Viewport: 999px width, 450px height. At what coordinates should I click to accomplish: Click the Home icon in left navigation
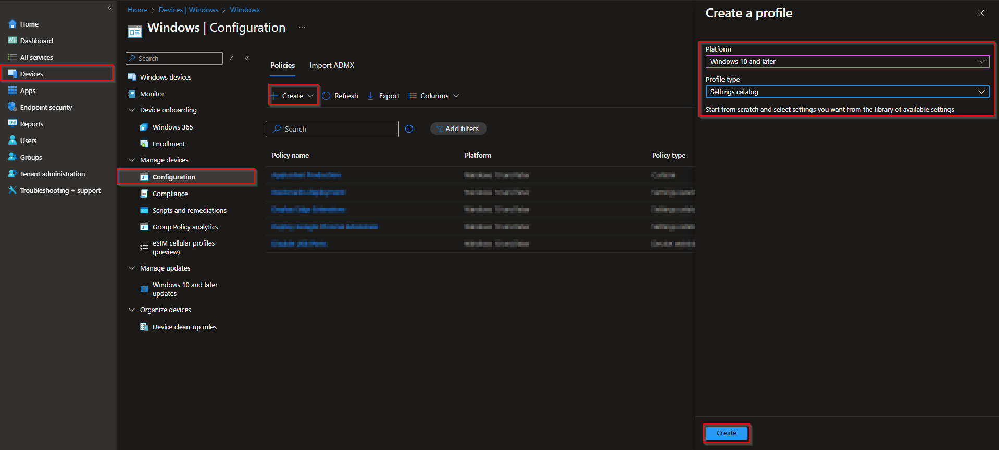coord(13,24)
